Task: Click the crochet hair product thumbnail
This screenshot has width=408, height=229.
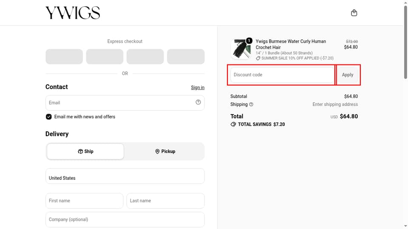Action: pos(241,49)
